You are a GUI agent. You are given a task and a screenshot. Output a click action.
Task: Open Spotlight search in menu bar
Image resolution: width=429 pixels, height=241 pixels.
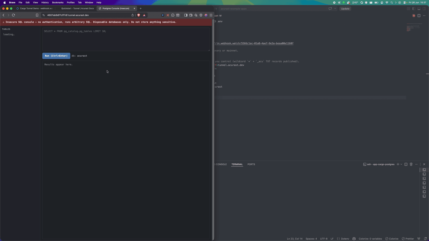pyautogui.click(x=392, y=2)
